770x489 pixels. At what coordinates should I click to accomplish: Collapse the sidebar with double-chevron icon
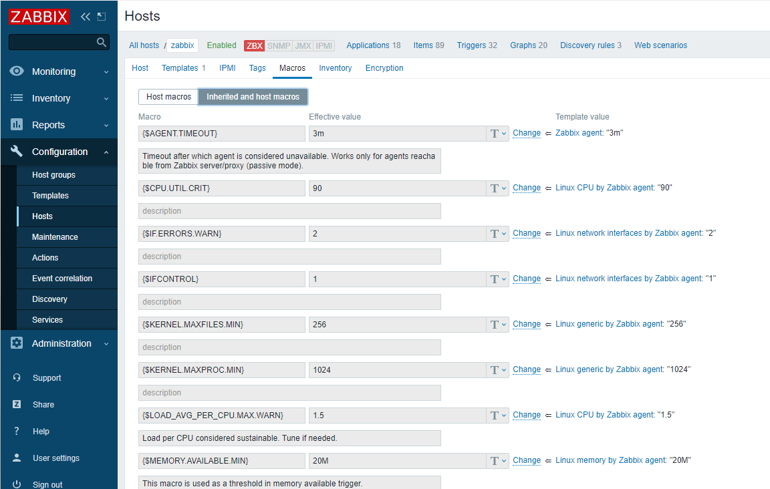(86, 17)
